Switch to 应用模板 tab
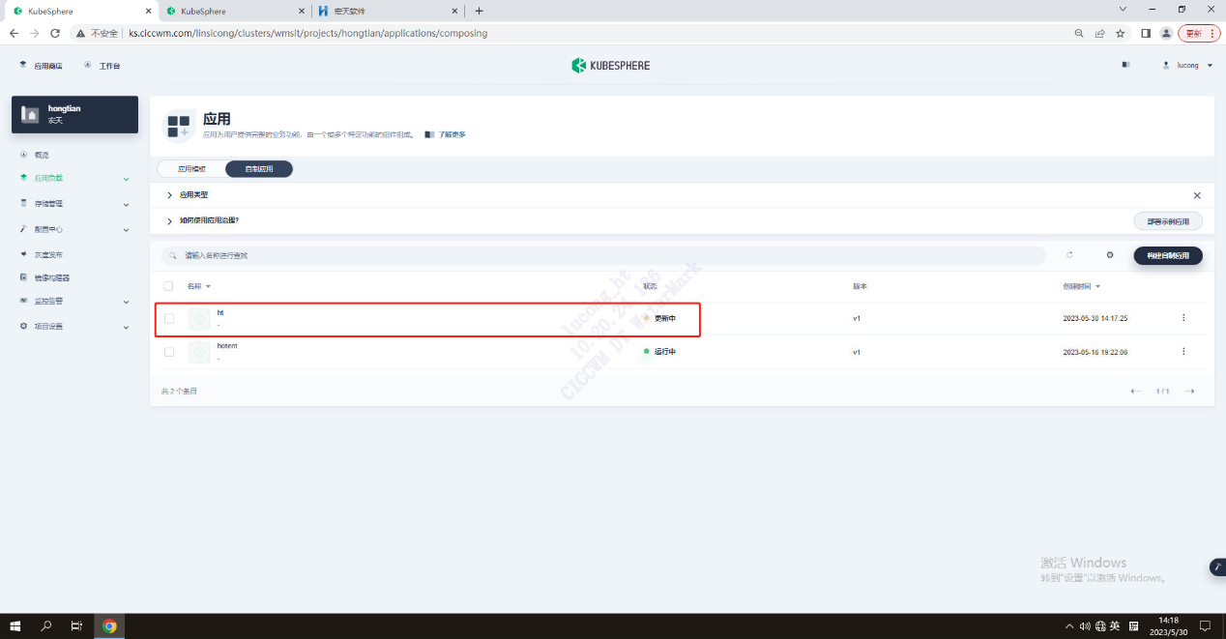Viewport: 1226px width, 639px height. (x=191, y=169)
